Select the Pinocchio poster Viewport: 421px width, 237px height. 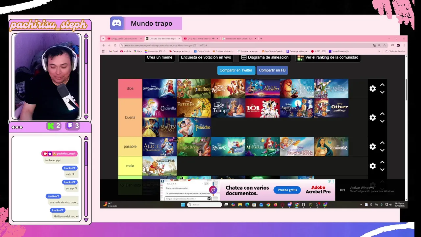pyautogui.click(x=194, y=127)
